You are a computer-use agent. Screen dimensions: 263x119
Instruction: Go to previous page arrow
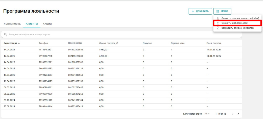point(232,114)
